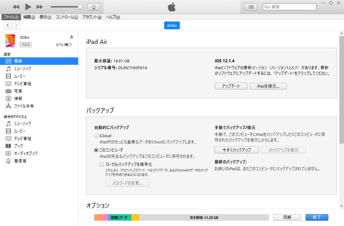Viewport: 344px width, 226px height.
Task: Click the play button
Action: [28, 7]
